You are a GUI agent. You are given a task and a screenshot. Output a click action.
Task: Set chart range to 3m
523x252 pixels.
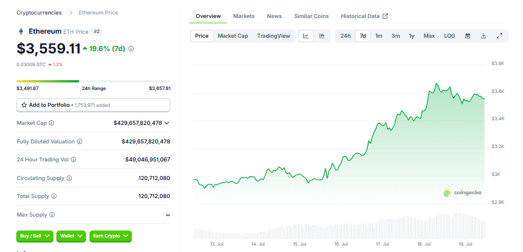(x=396, y=36)
